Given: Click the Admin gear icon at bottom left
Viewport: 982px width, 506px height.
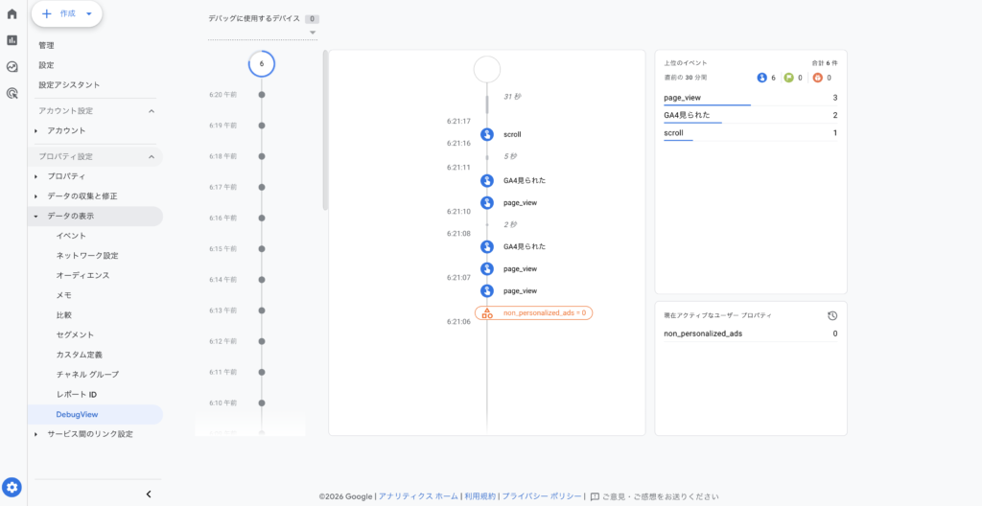Looking at the screenshot, I should 12,487.
